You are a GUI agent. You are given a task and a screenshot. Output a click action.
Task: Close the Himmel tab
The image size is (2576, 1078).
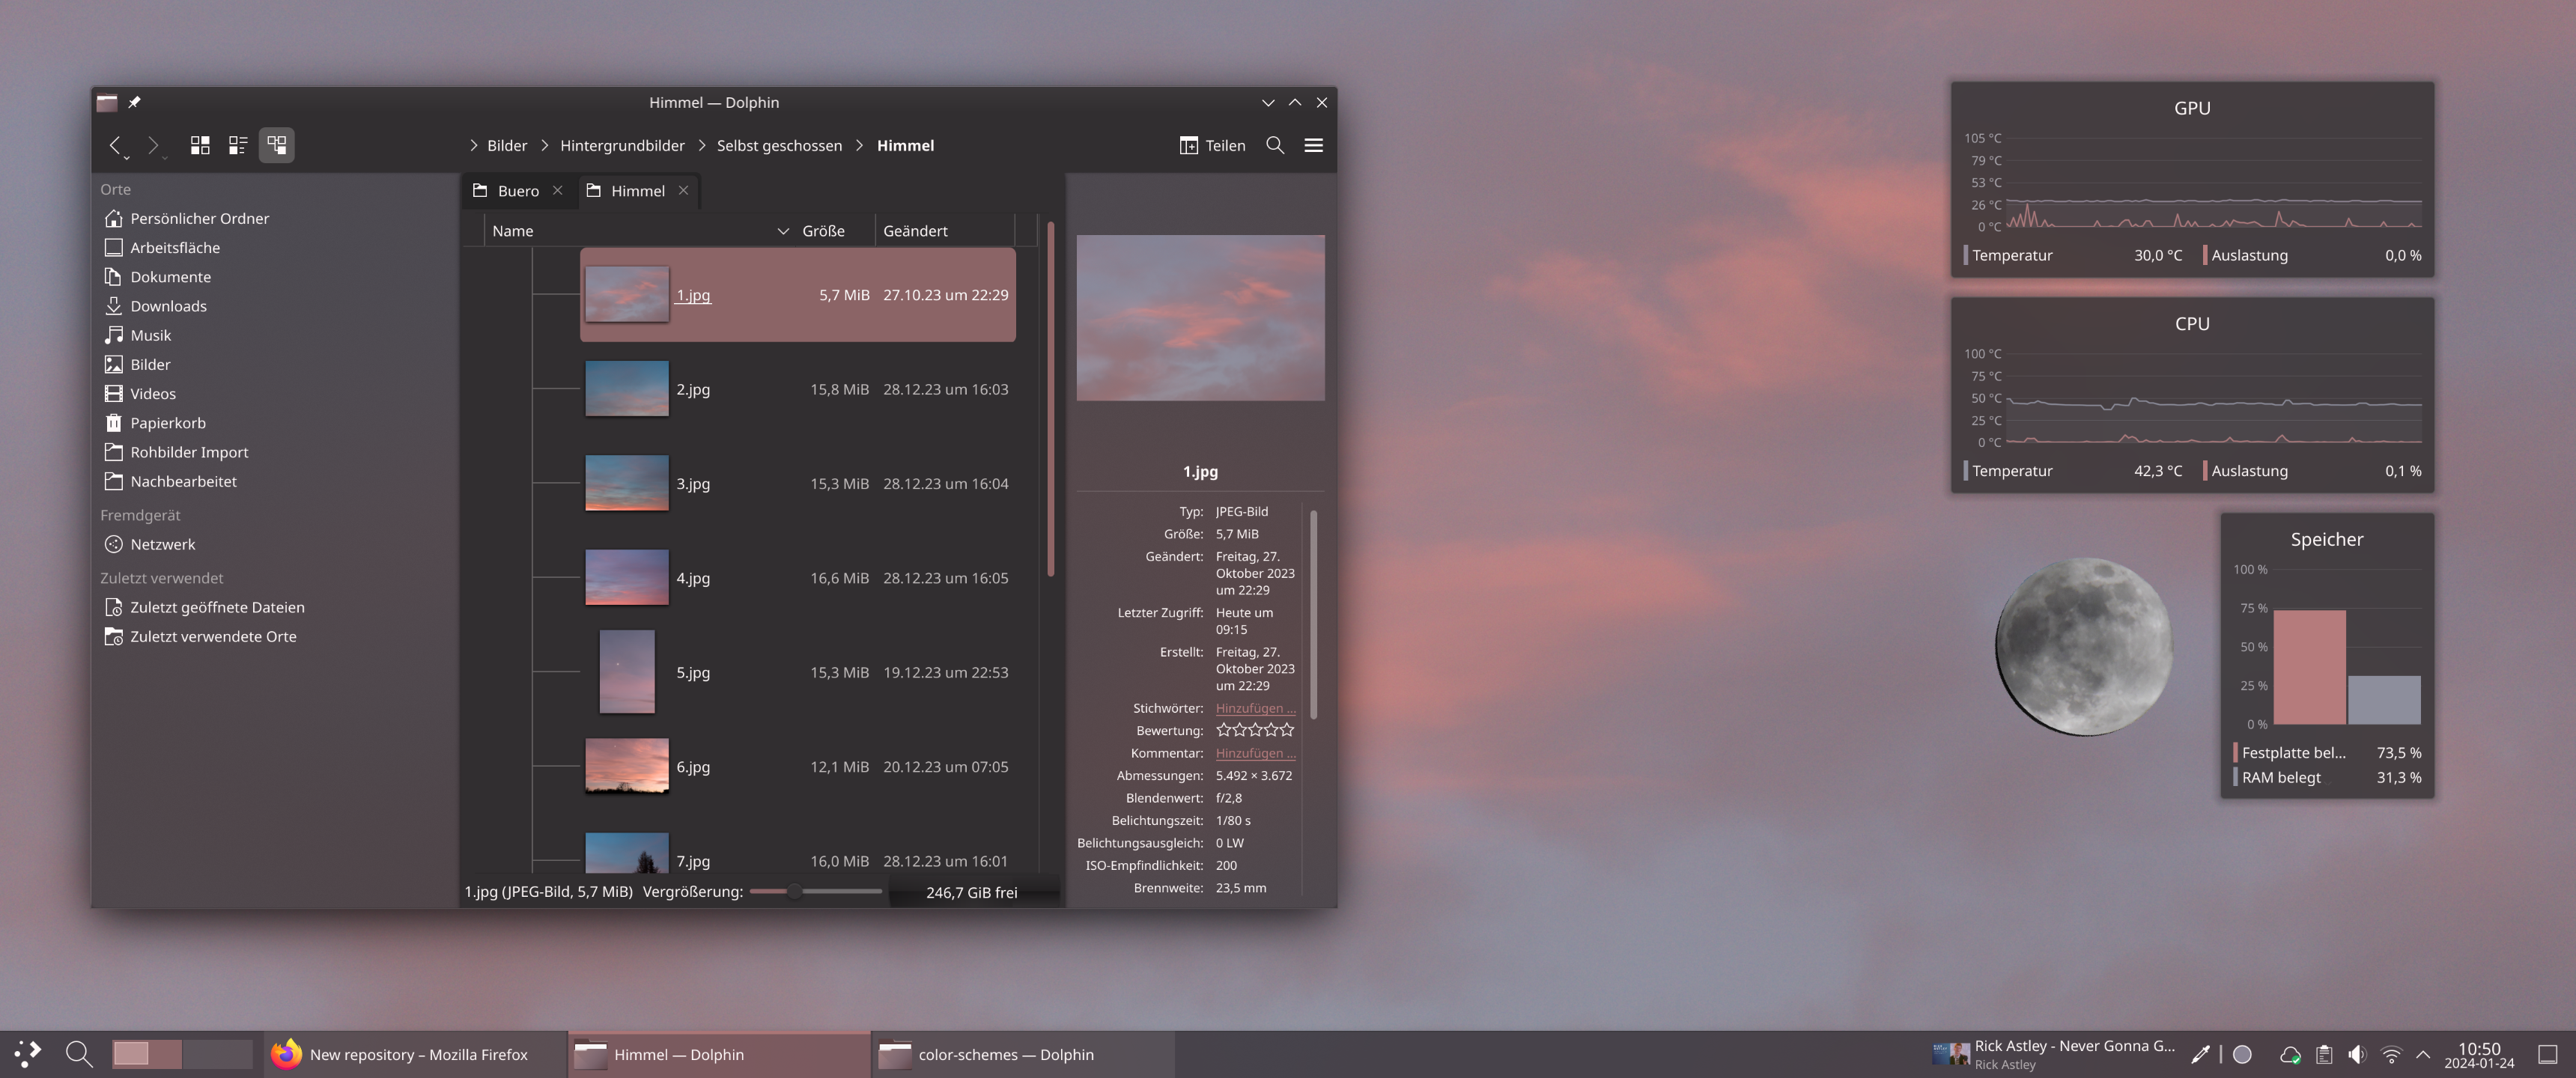[683, 190]
